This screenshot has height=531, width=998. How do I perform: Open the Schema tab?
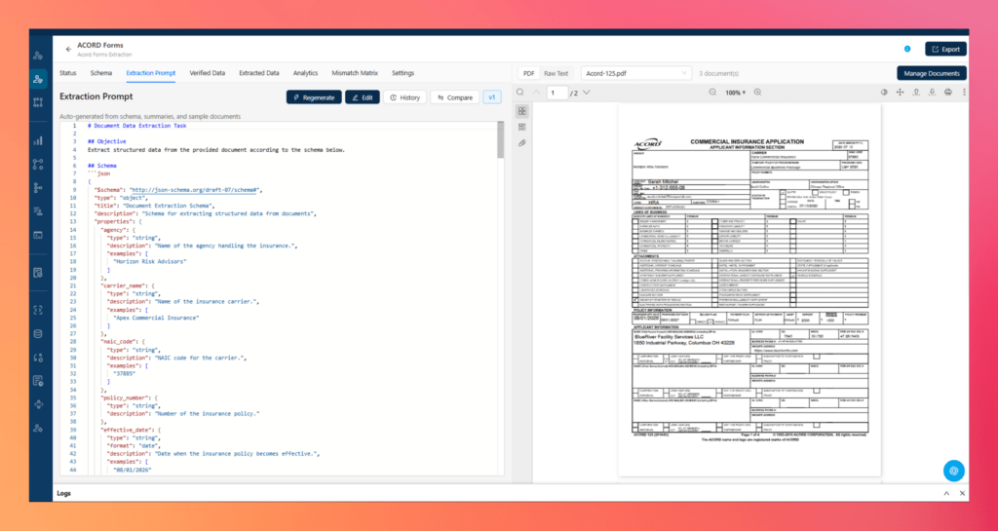(x=101, y=73)
